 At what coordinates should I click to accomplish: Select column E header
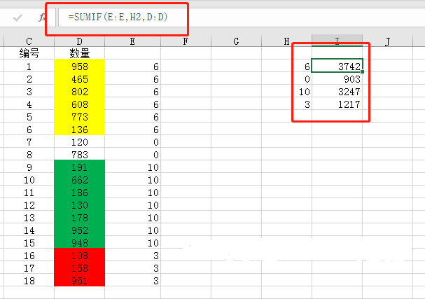pos(132,41)
